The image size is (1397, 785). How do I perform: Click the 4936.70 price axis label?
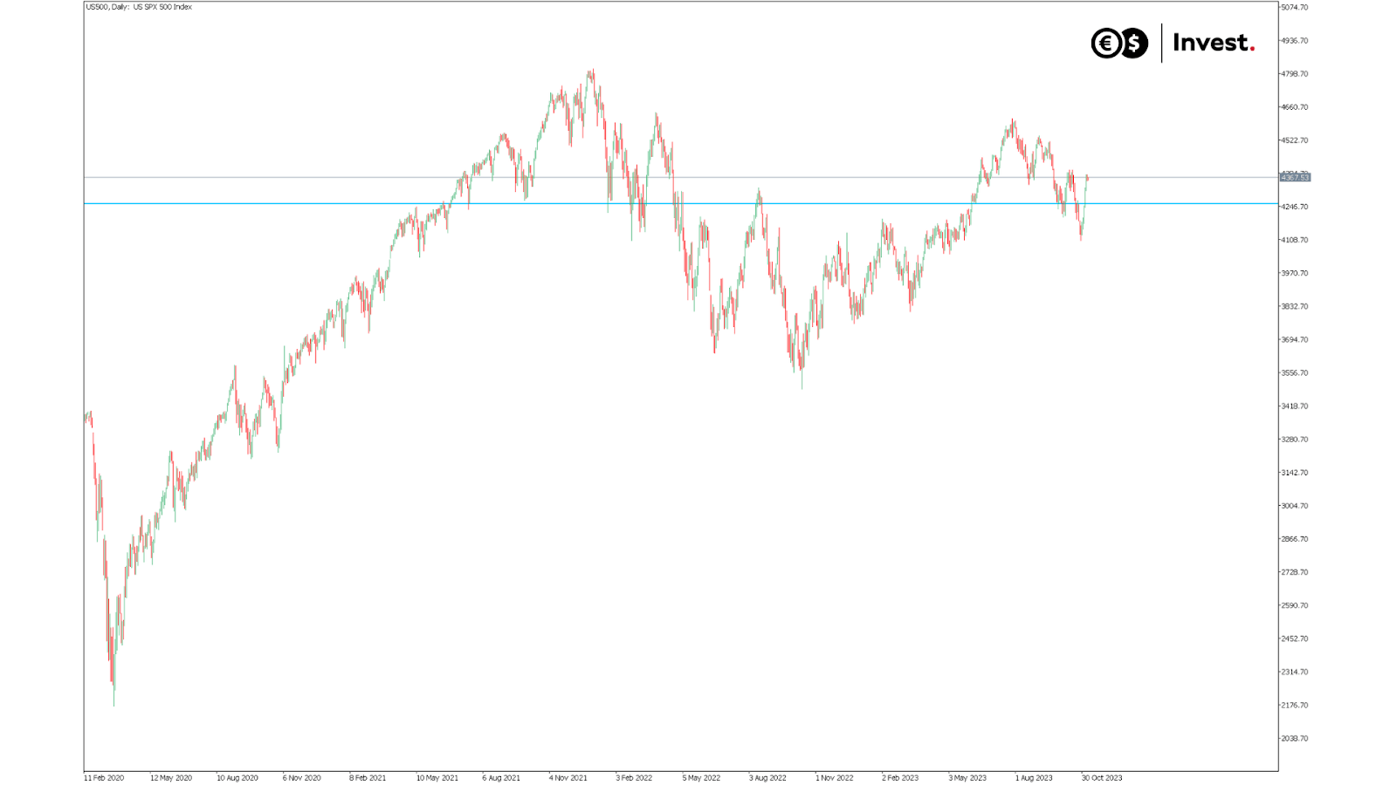click(x=1294, y=40)
